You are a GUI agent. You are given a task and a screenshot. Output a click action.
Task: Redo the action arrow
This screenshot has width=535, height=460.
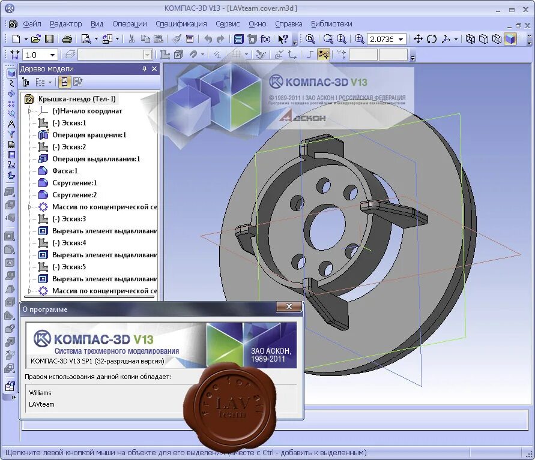click(221, 39)
